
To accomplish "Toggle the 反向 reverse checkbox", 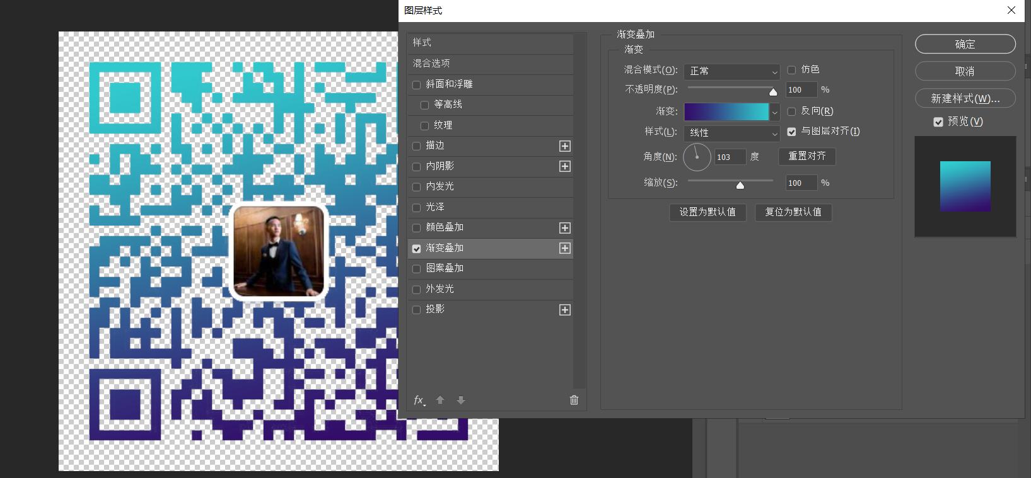I will click(792, 111).
